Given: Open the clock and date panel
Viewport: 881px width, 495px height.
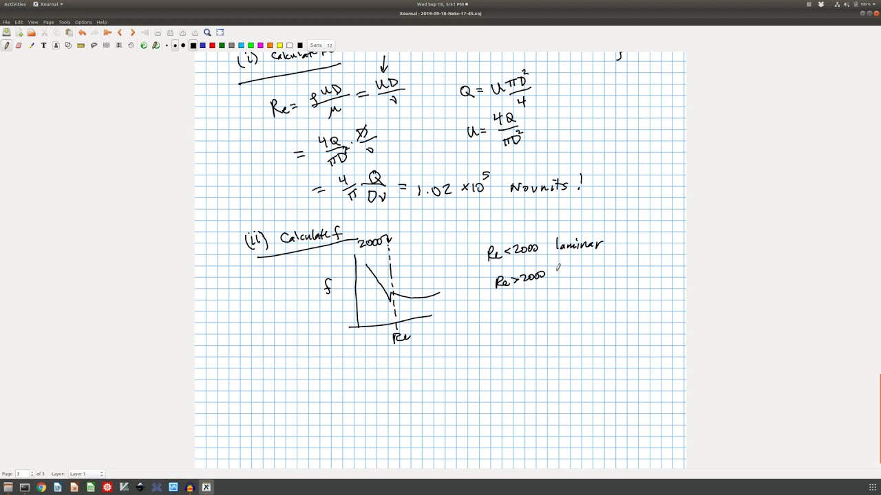Looking at the screenshot, I should tap(442, 4).
